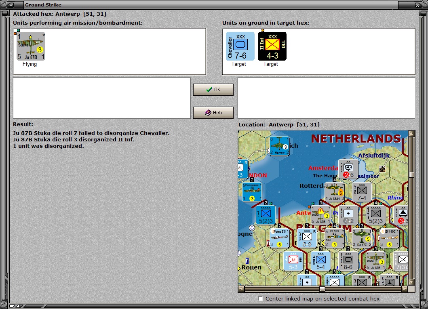
Task: Open Help for the Ground Strike dialog
Action: pos(213,112)
